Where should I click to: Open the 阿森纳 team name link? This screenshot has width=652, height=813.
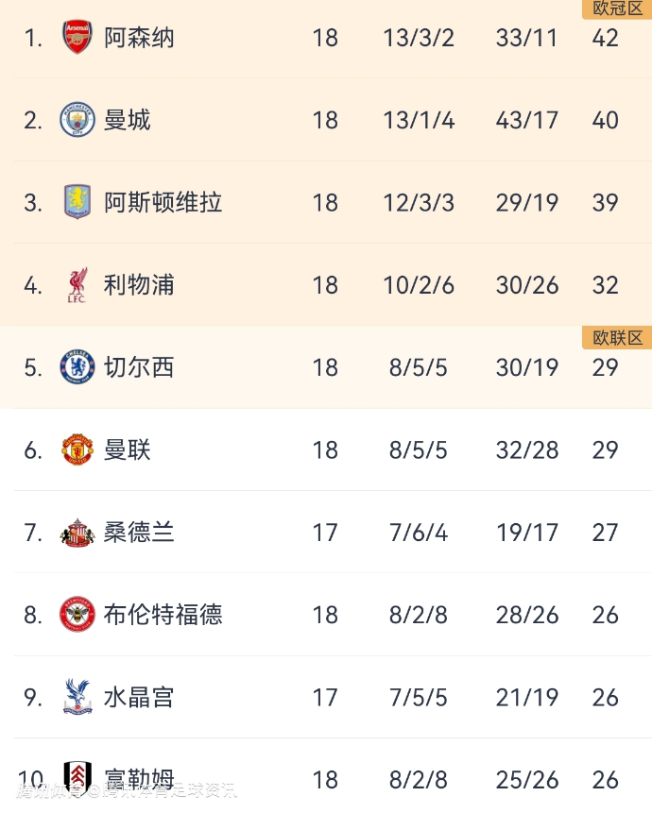(x=139, y=38)
